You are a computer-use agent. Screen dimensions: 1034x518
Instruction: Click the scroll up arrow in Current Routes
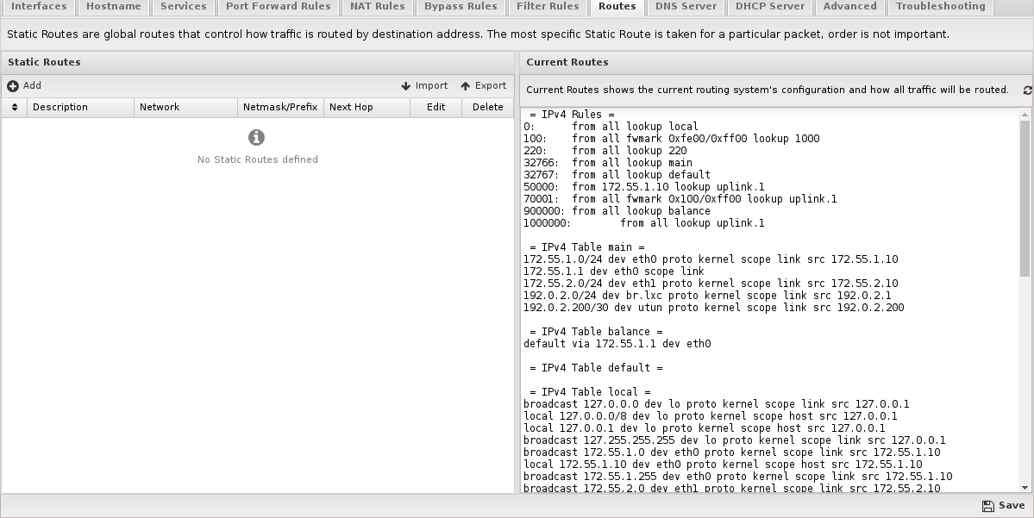tap(1025, 115)
